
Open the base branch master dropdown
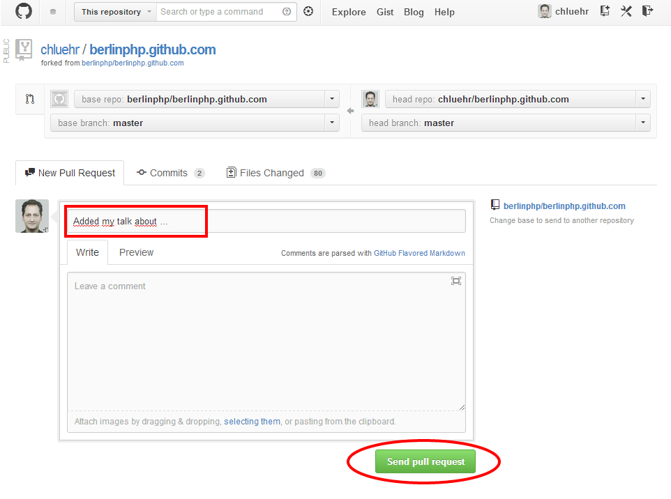coord(195,123)
